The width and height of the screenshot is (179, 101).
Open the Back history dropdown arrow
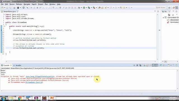coord(127,8)
